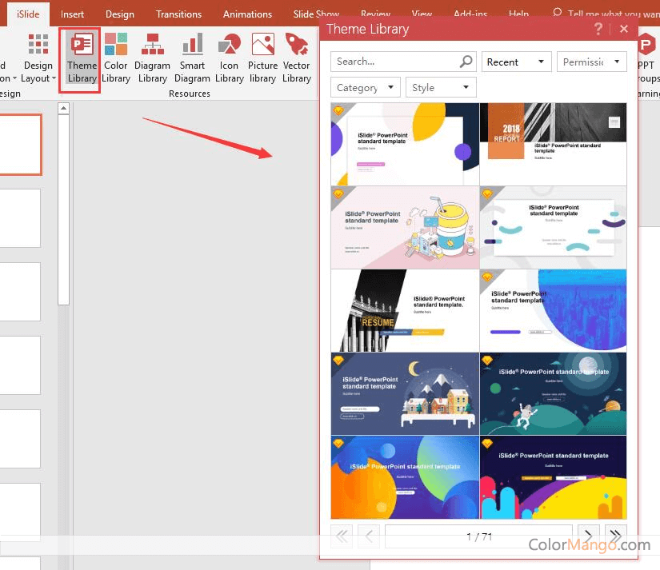Select the yellow and purple circles template
The image size is (660, 570).
405,144
